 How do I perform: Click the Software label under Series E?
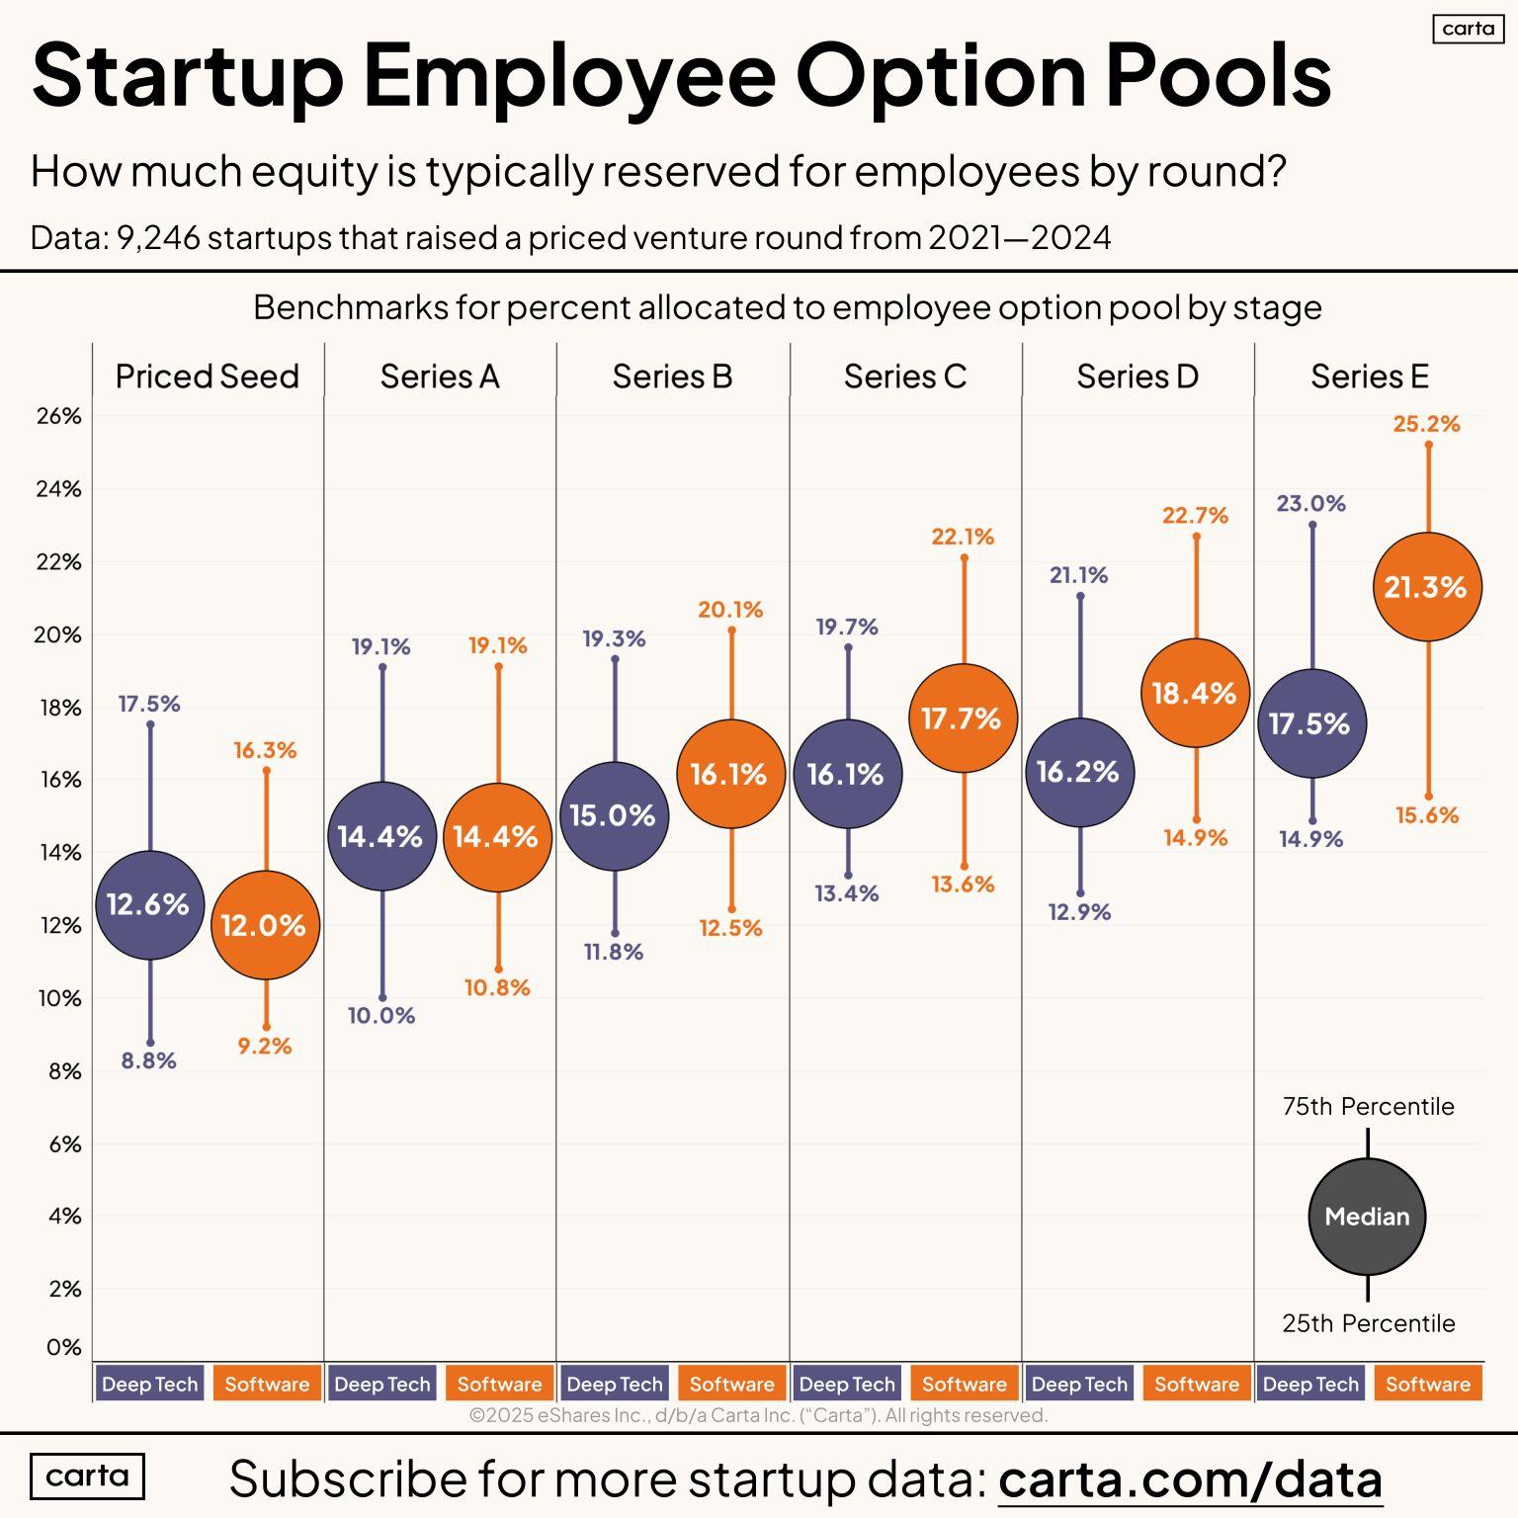[1427, 1384]
